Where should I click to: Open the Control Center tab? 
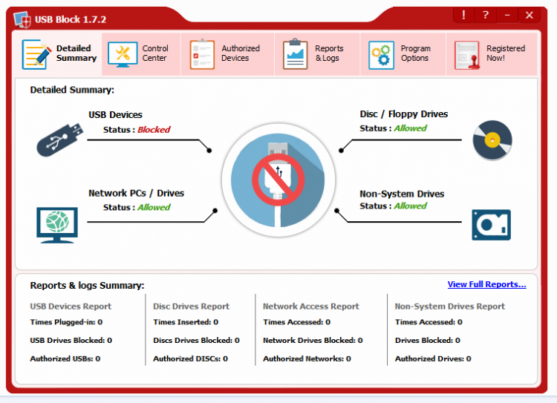pyautogui.click(x=141, y=54)
